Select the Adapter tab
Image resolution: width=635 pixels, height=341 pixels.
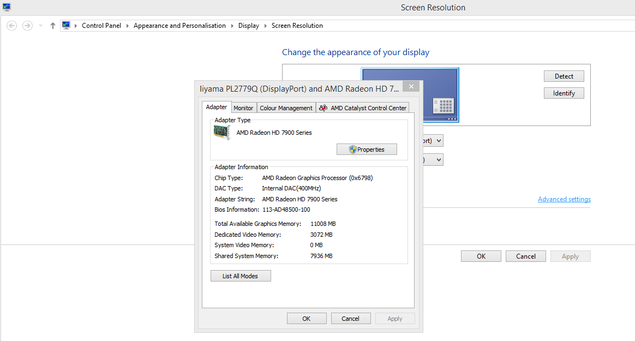[x=217, y=107]
